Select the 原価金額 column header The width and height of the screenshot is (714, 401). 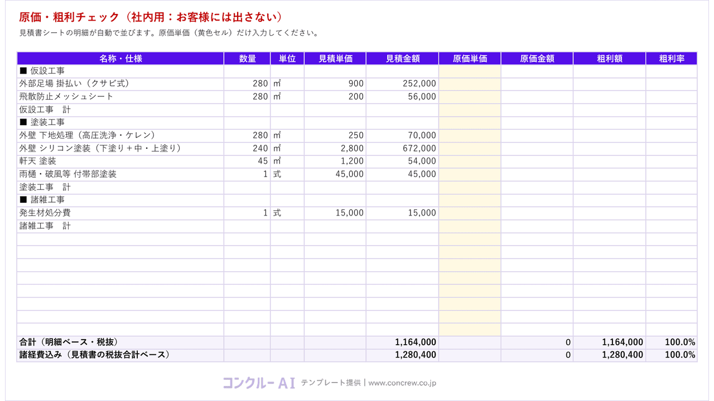point(537,58)
